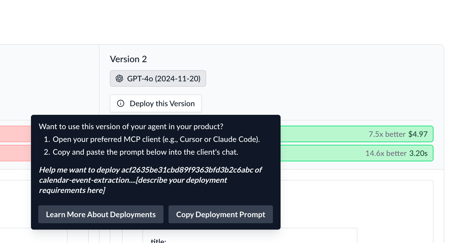Screen dimensions: 452x243
Task: Click the OpenAI logo in the model chip
Action: (119, 78)
